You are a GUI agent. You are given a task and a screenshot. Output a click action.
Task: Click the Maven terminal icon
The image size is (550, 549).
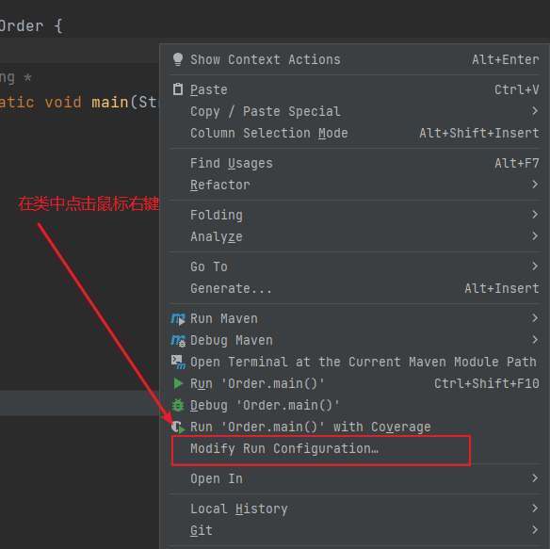(178, 362)
